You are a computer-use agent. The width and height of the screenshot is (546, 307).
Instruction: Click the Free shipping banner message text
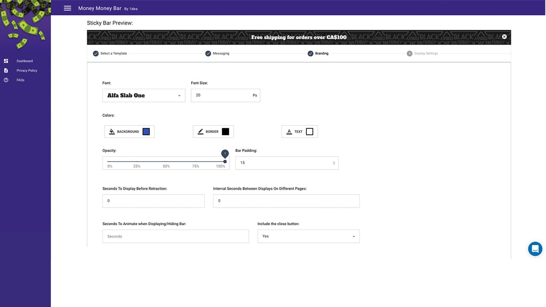(x=299, y=37)
